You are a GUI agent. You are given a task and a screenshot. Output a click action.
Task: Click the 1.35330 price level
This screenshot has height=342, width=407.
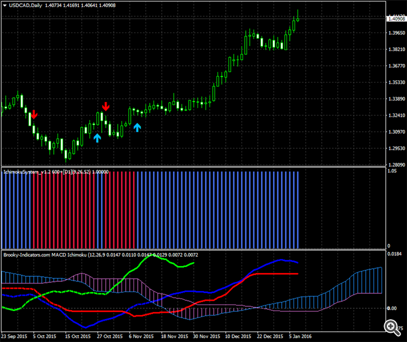(397, 83)
